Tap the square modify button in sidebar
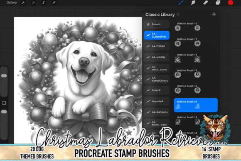 click(4, 103)
